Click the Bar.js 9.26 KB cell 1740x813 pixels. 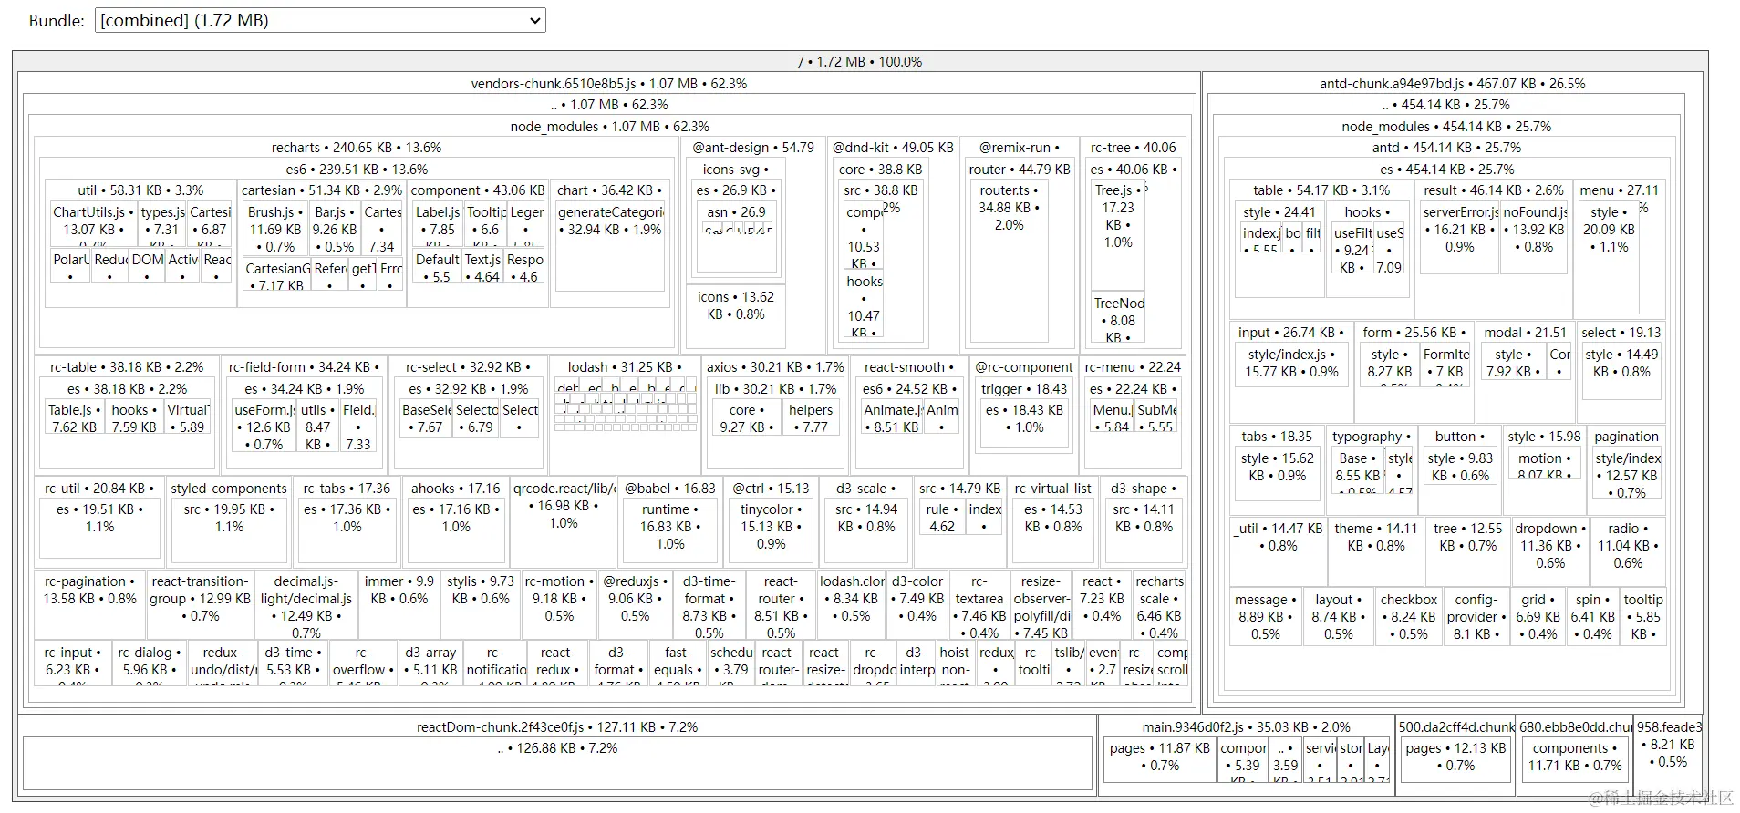pos(334,229)
